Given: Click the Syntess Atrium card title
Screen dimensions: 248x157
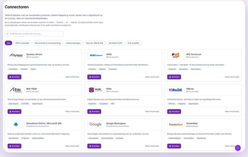Looking at the screenshot, I should (x=34, y=54).
